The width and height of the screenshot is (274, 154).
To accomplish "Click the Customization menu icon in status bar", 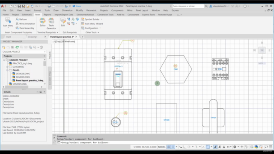I will click(x=271, y=147).
